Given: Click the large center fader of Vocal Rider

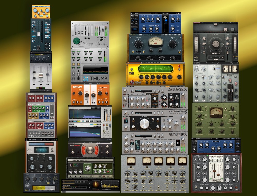Looking at the screenshot, I should 41,76.
